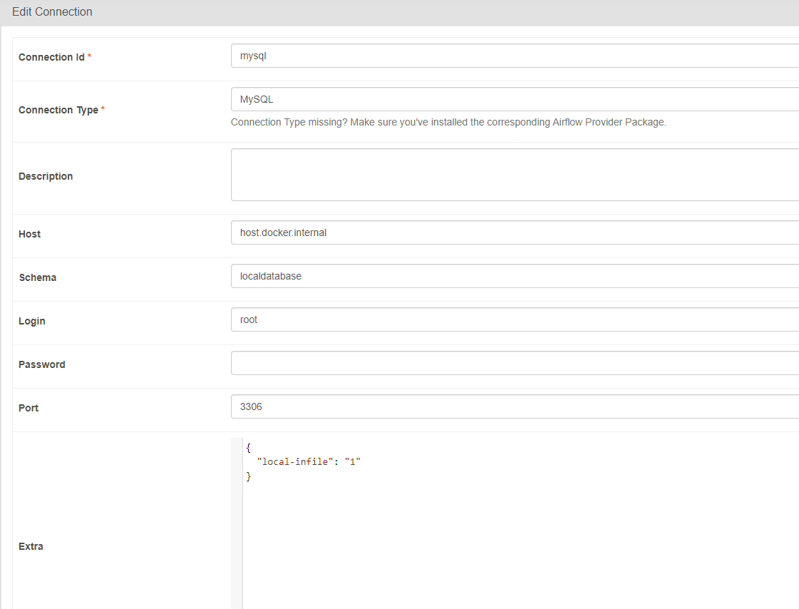
Task: Focus the empty Password field
Action: tap(515, 363)
